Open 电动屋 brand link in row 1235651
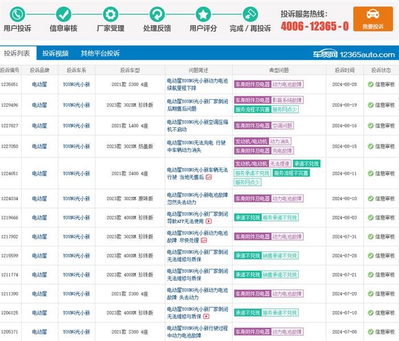The height and width of the screenshot is (341, 399). pyautogui.click(x=39, y=84)
